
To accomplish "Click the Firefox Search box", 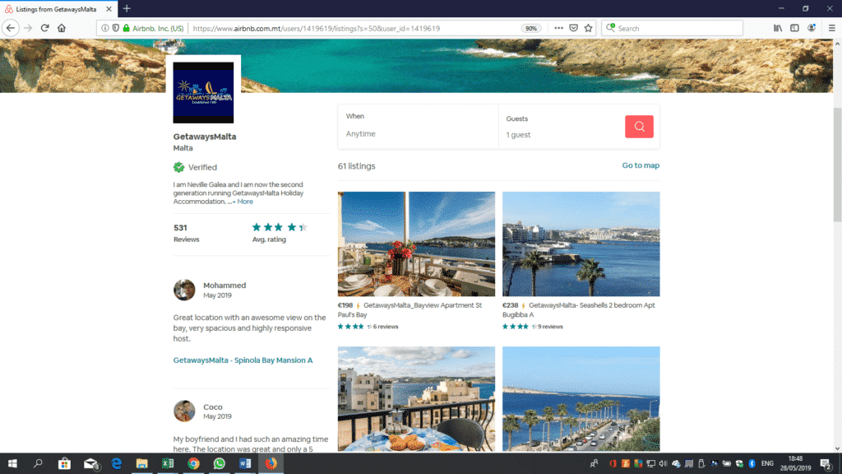I will coord(673,28).
